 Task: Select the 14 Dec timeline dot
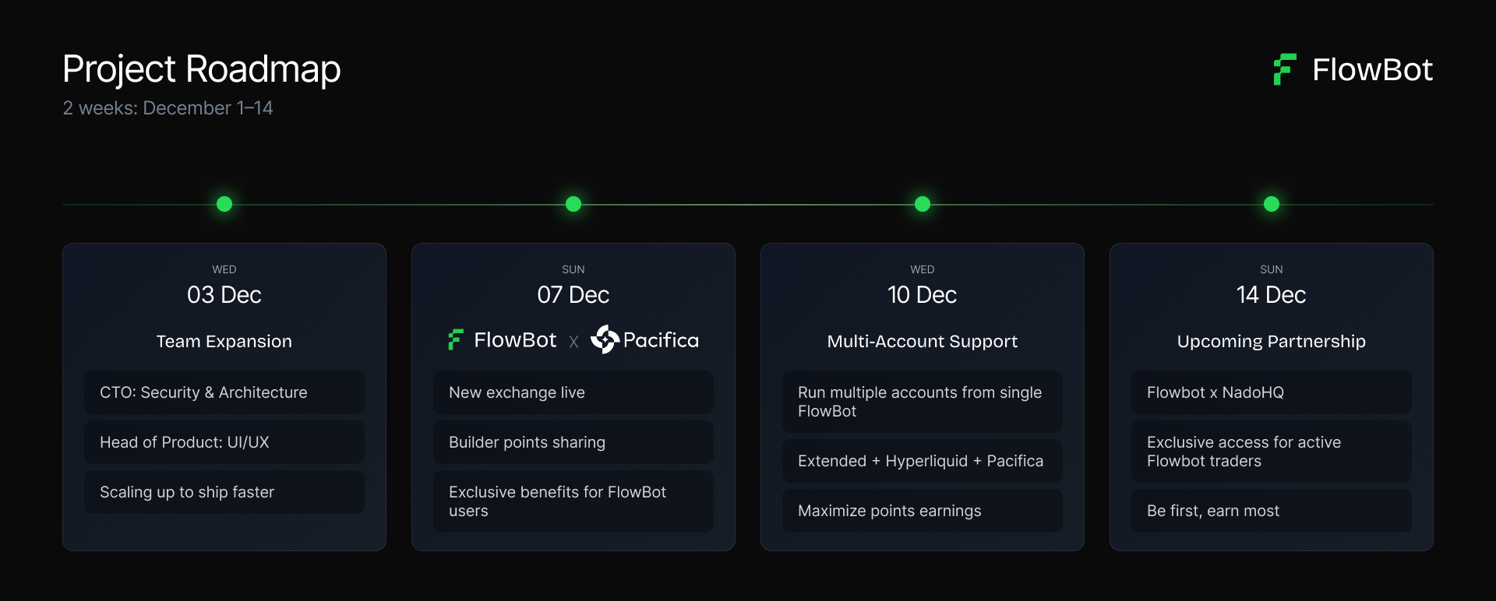1272,204
